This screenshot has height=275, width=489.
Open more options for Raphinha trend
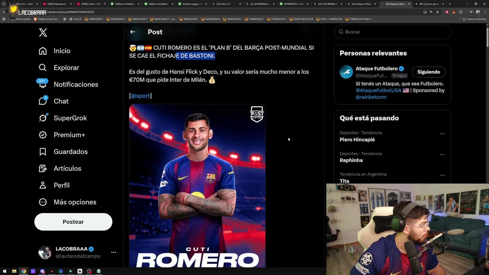coord(442,154)
